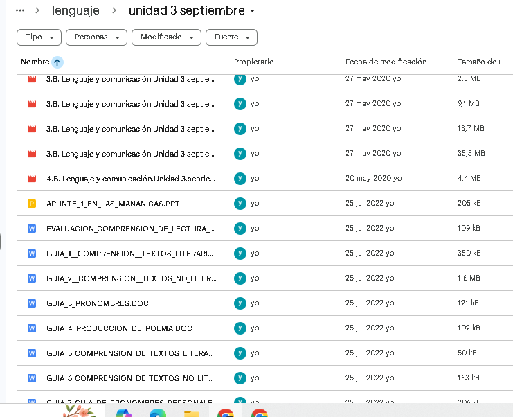
Task: Select the file GUIA_6_COMPRENSION_DE_TEXTOS_NO_LIT
Action: click(130, 378)
